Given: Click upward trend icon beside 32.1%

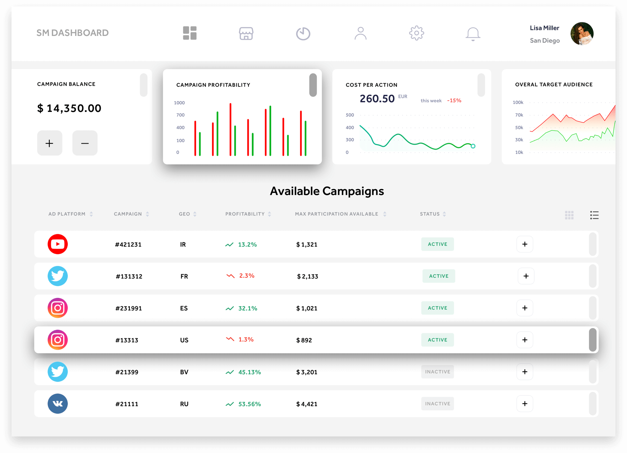Looking at the screenshot, I should 230,308.
